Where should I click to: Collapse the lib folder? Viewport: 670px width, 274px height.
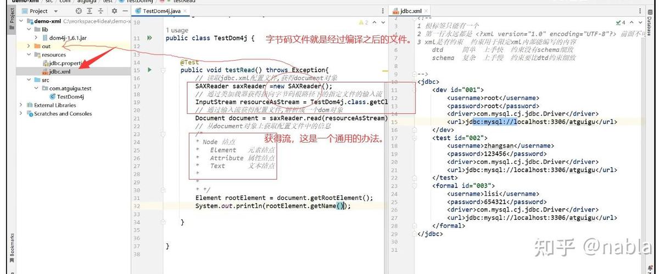(29, 30)
